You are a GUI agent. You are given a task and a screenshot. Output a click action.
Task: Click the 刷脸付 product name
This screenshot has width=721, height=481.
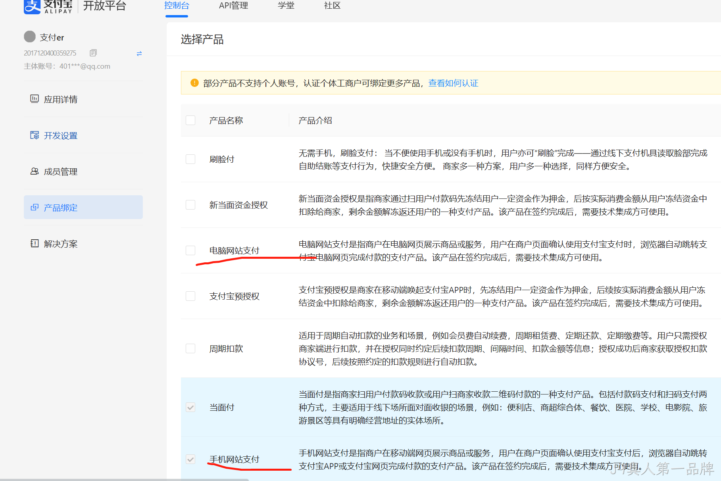tap(222, 159)
